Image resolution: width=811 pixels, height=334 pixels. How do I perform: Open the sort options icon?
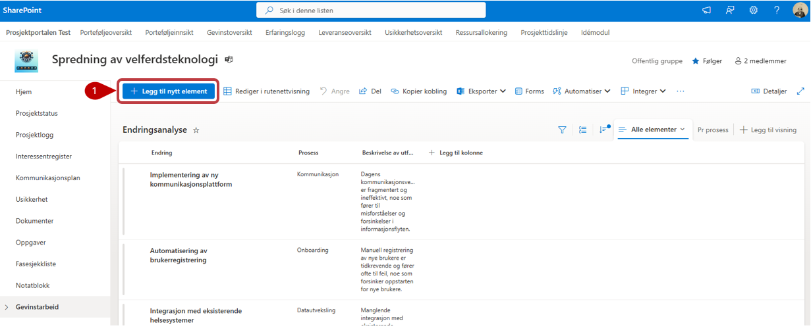tap(603, 130)
